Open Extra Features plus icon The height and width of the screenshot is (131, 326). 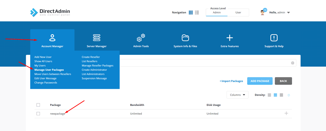click(x=230, y=38)
